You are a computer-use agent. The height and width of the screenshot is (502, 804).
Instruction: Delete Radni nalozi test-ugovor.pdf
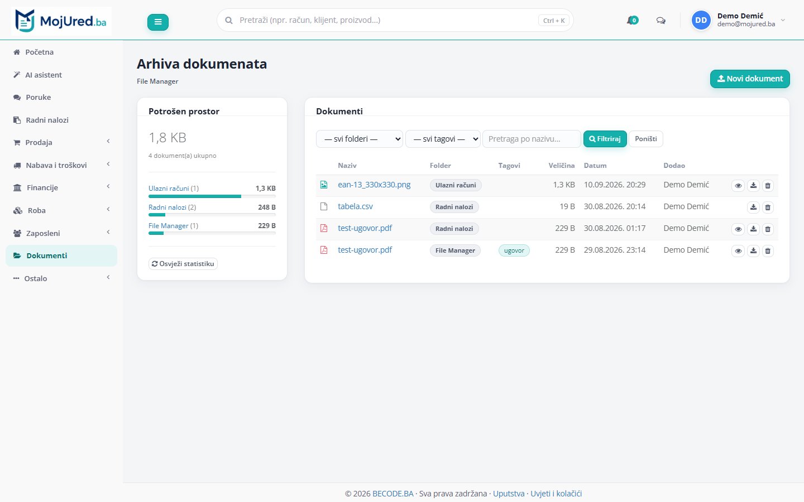(x=768, y=229)
